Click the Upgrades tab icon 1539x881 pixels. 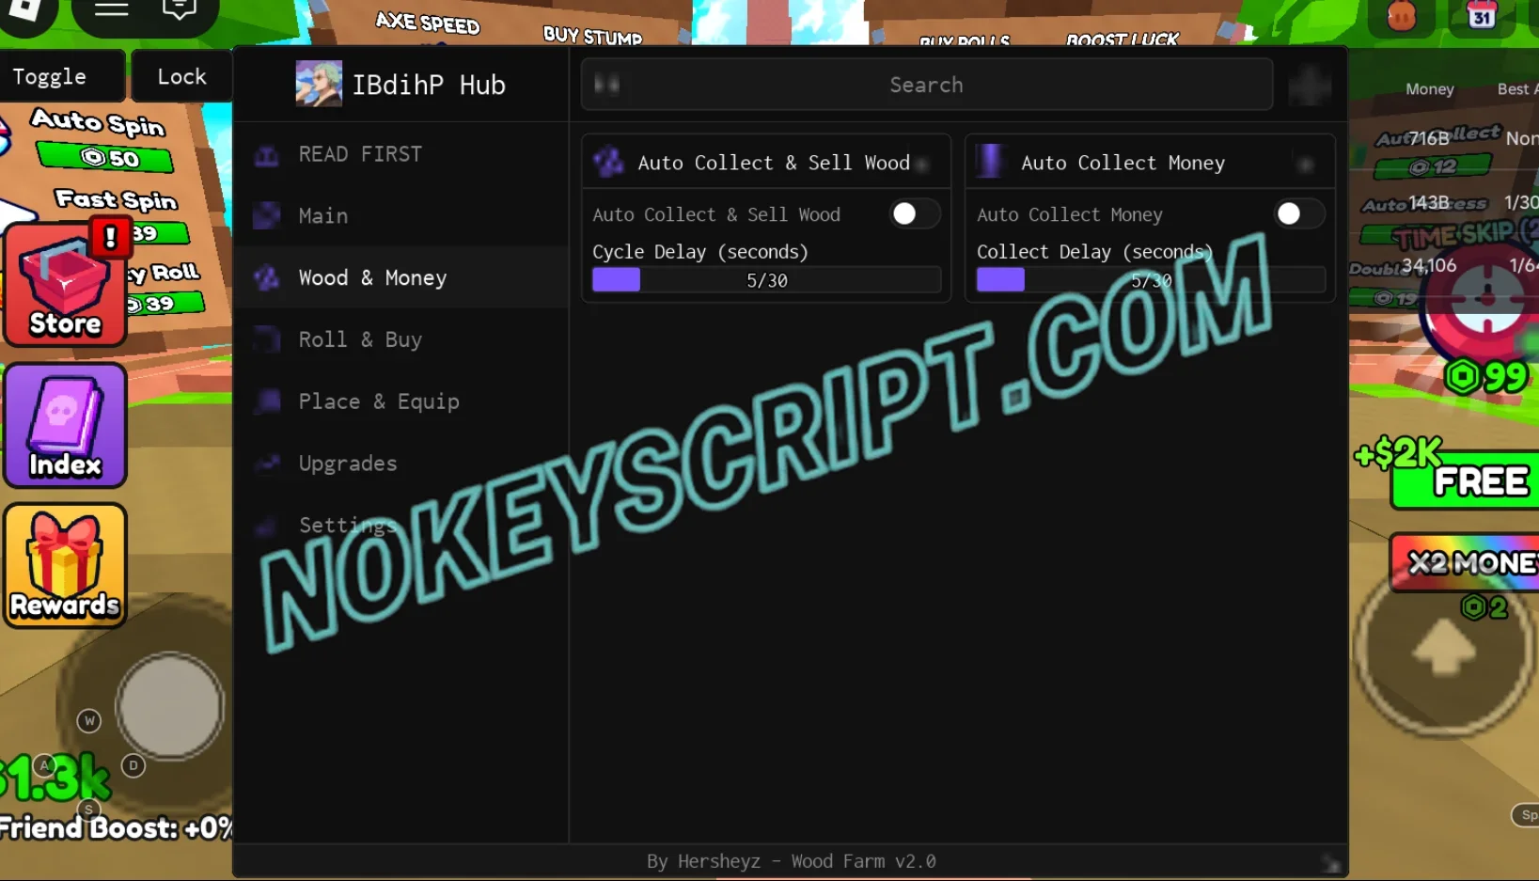[x=267, y=463]
